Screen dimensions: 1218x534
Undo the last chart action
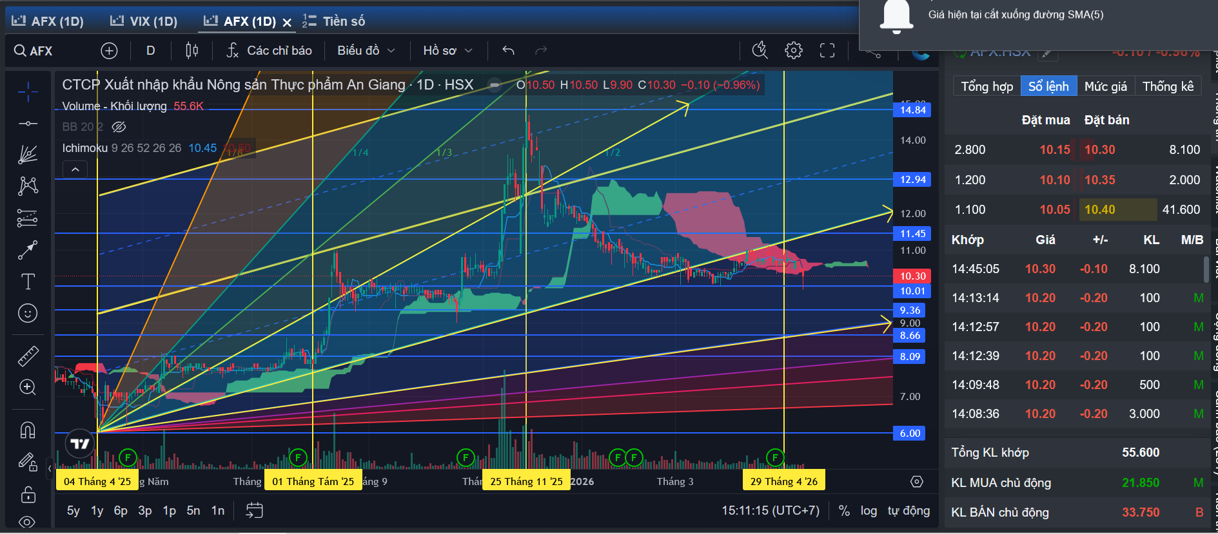coord(509,51)
